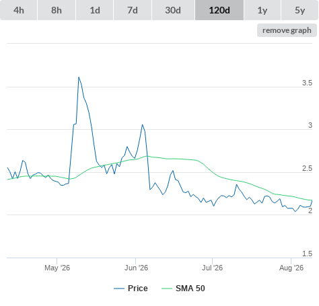
Task: Click the Jun '26 axis label
Action: (136, 268)
